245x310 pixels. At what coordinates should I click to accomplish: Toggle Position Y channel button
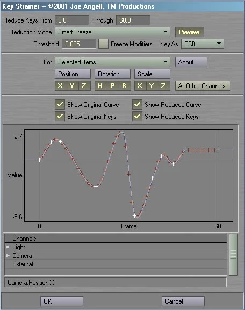coord(73,86)
